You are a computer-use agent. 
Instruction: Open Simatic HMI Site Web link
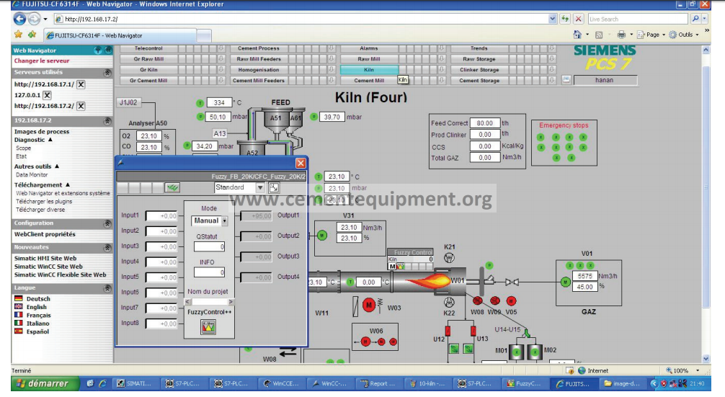(x=45, y=259)
